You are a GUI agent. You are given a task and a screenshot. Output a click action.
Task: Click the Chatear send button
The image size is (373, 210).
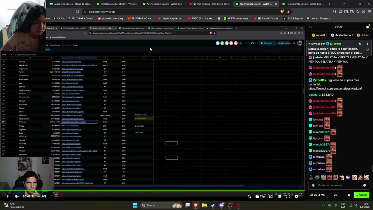pos(362,195)
